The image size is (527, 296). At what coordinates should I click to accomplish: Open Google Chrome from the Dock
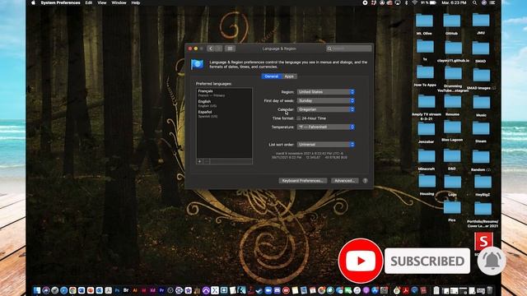point(72,290)
